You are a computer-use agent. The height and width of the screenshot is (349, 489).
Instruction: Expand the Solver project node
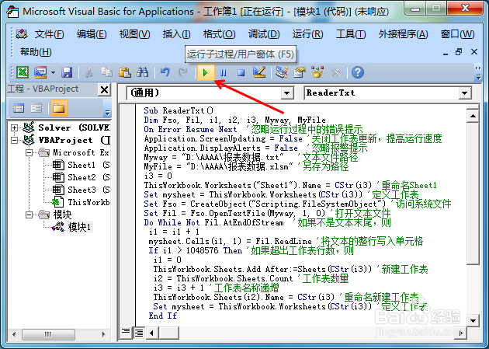point(14,127)
